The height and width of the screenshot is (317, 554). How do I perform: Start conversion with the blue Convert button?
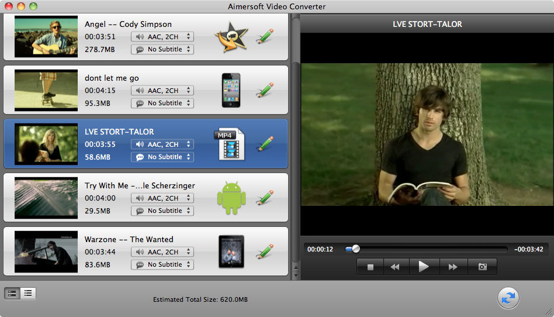coord(508,298)
